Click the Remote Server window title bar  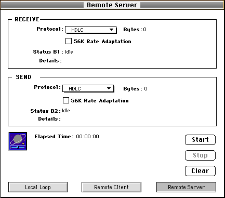112,5
